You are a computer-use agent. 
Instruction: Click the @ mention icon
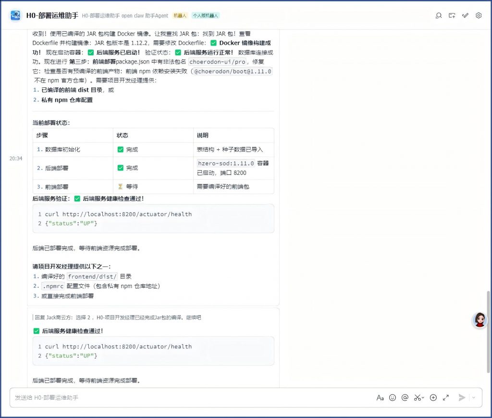(405, 397)
